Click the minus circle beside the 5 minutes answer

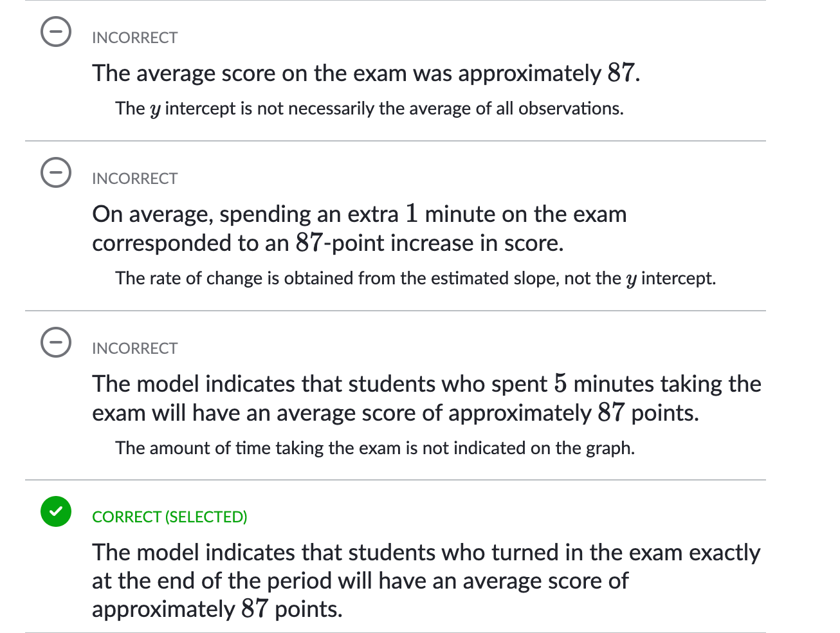coord(56,342)
